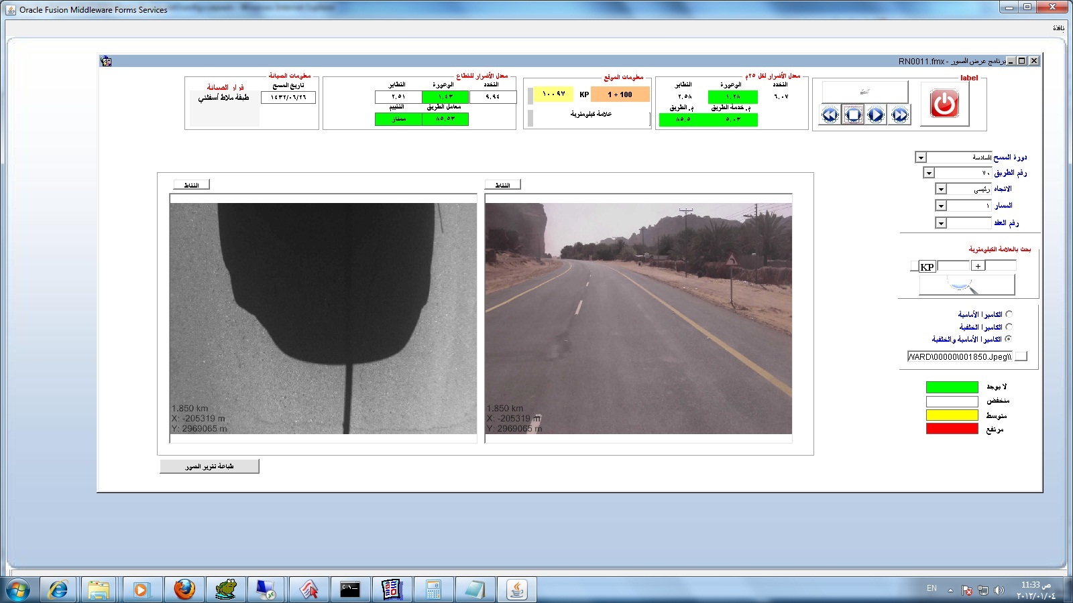Click the yellow medium severity swatch
Image resolution: width=1073 pixels, height=603 pixels.
(x=952, y=415)
